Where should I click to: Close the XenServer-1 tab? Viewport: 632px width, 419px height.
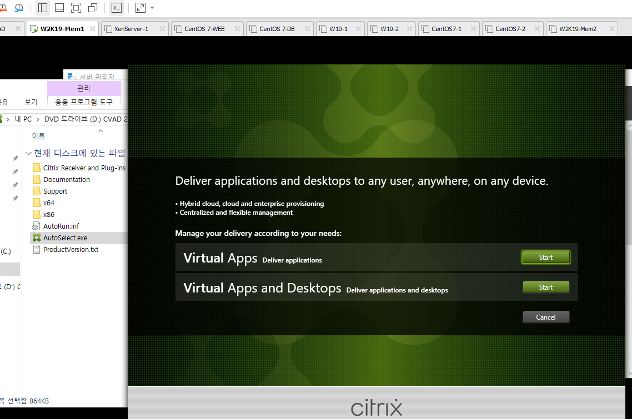point(162,29)
